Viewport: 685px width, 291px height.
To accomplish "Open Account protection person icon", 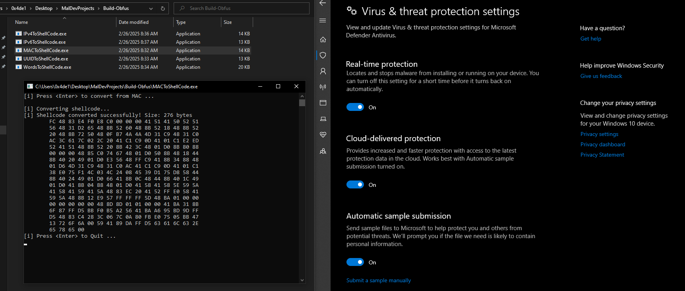I will [323, 71].
